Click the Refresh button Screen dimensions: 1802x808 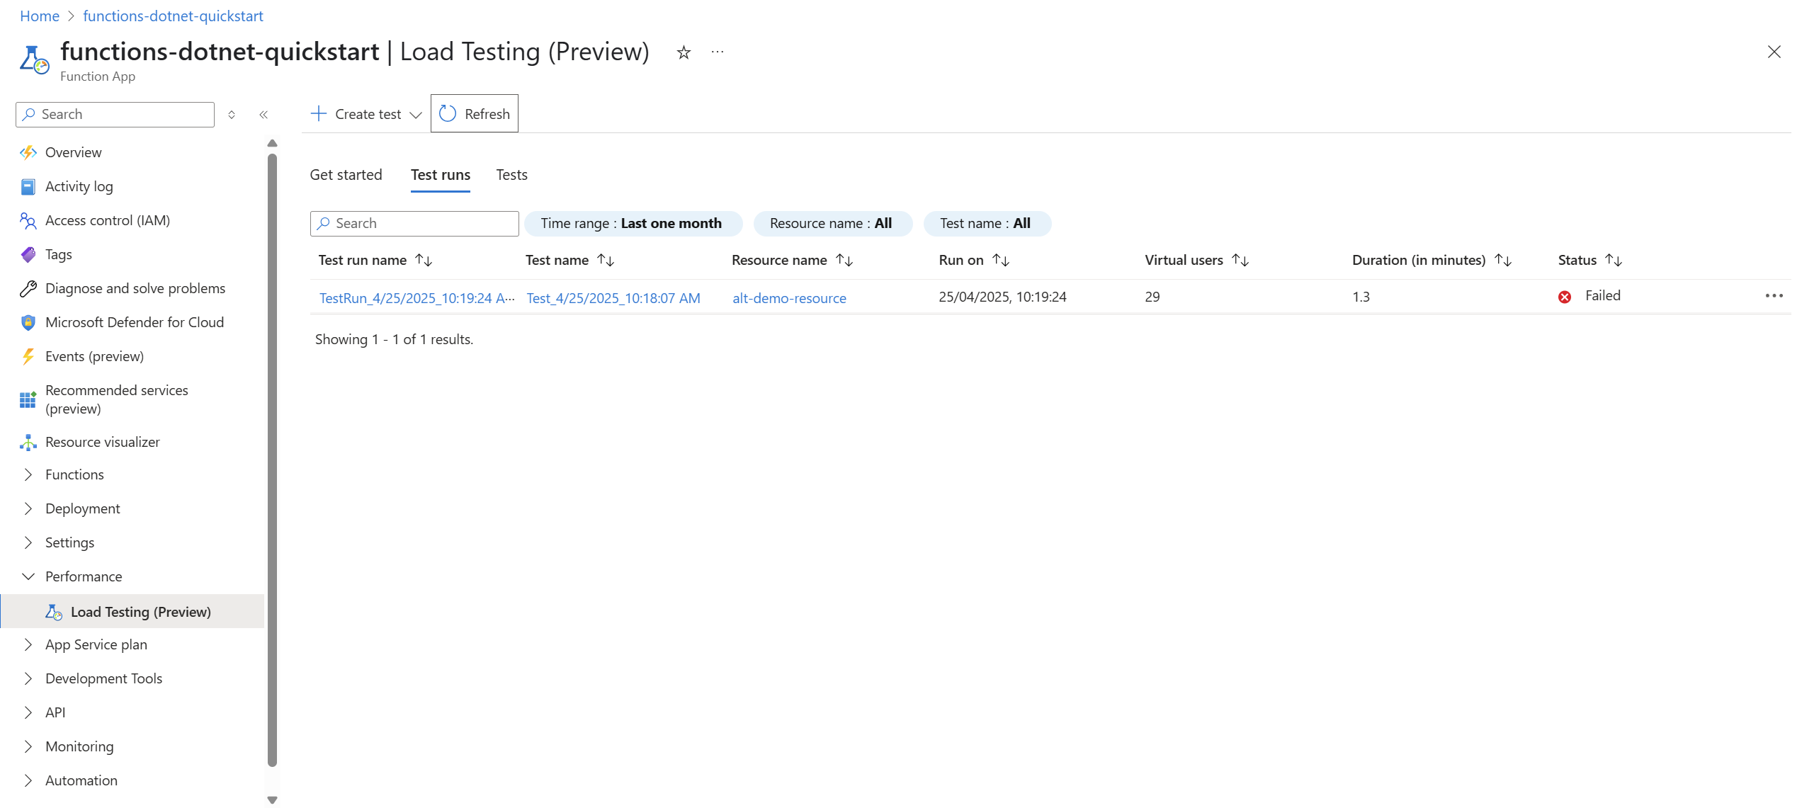pos(475,114)
